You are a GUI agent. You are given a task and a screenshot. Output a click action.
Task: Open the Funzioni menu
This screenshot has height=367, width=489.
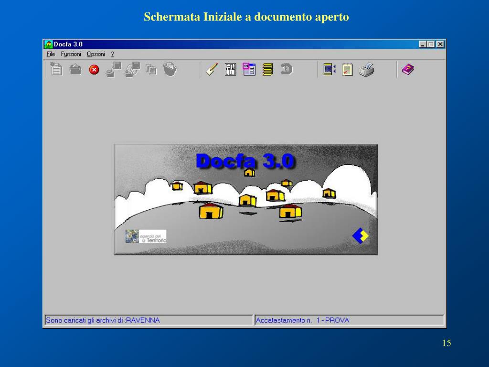[71, 54]
